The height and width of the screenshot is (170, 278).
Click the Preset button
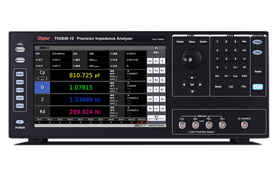(19, 74)
